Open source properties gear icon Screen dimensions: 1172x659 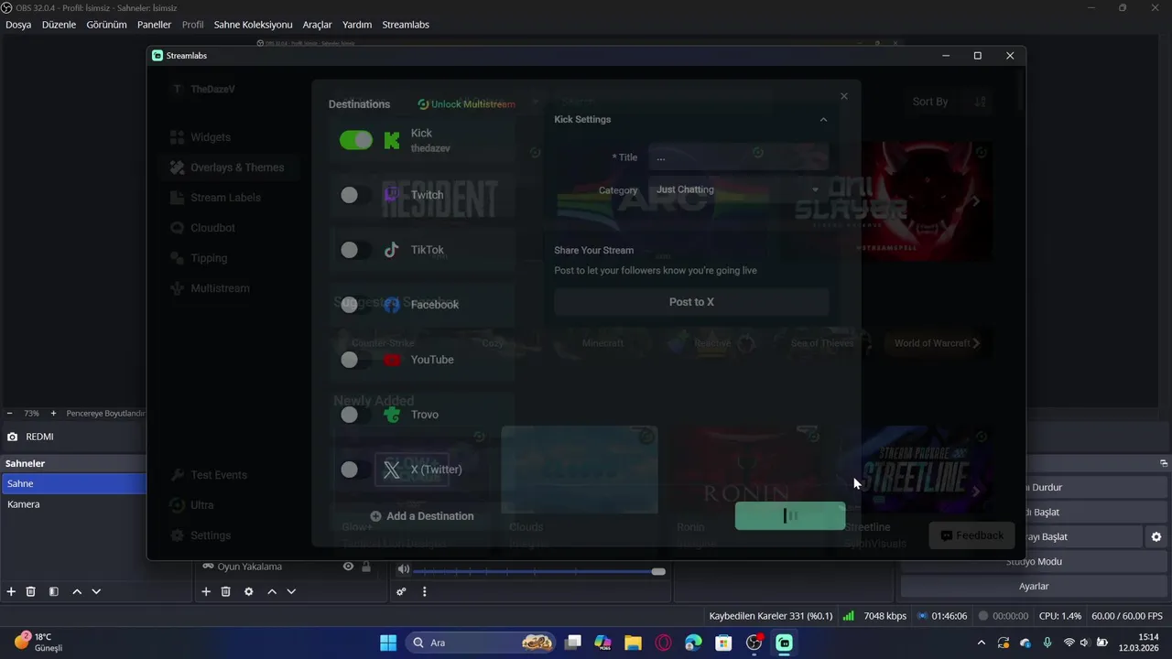[248, 592]
